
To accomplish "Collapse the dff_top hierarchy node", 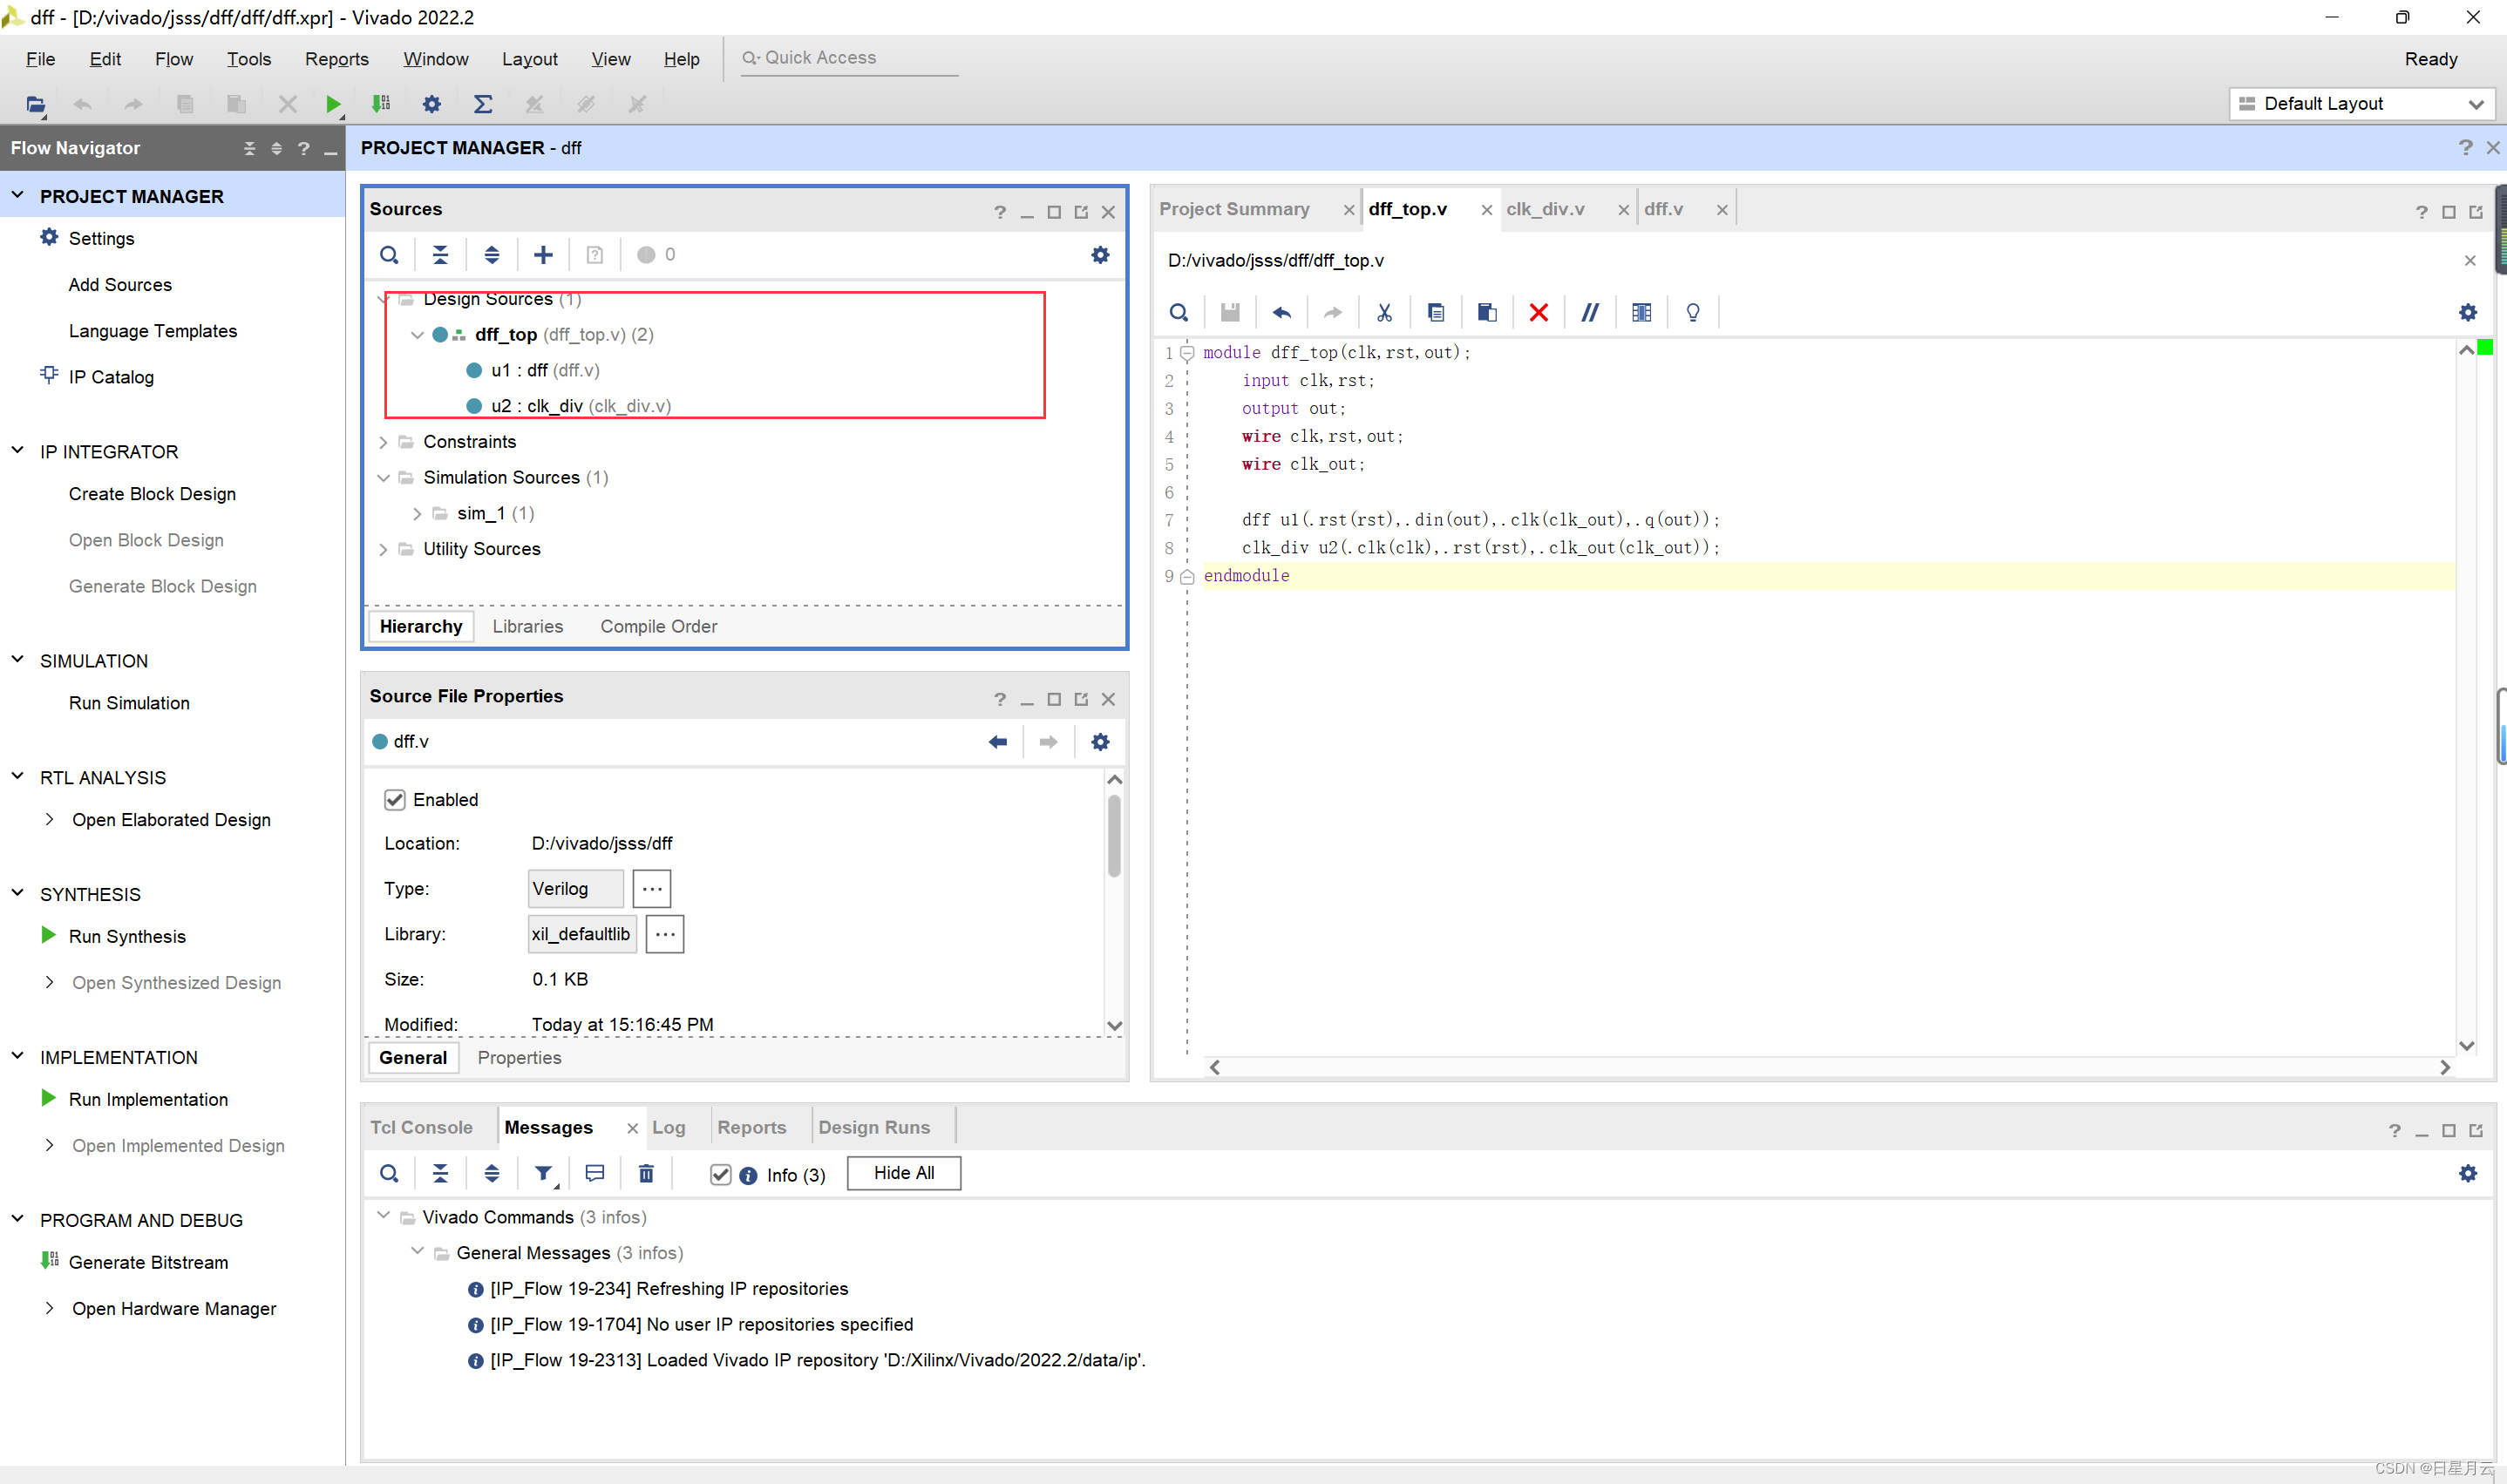I will (x=417, y=335).
